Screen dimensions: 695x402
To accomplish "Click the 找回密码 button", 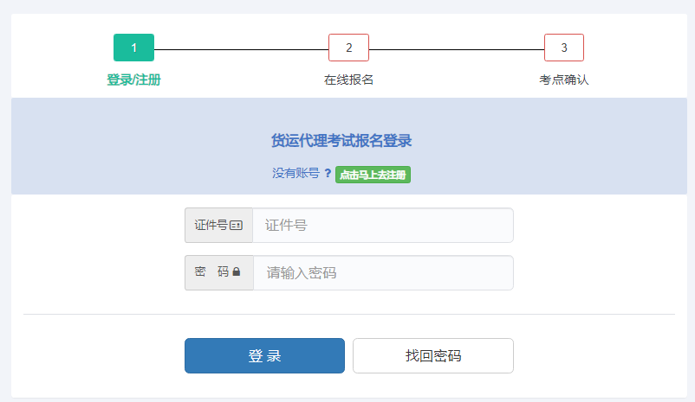I will tap(432, 355).
